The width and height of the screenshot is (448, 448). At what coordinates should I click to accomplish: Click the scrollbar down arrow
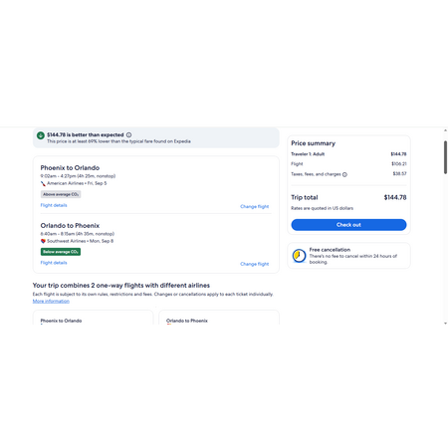[445, 323]
